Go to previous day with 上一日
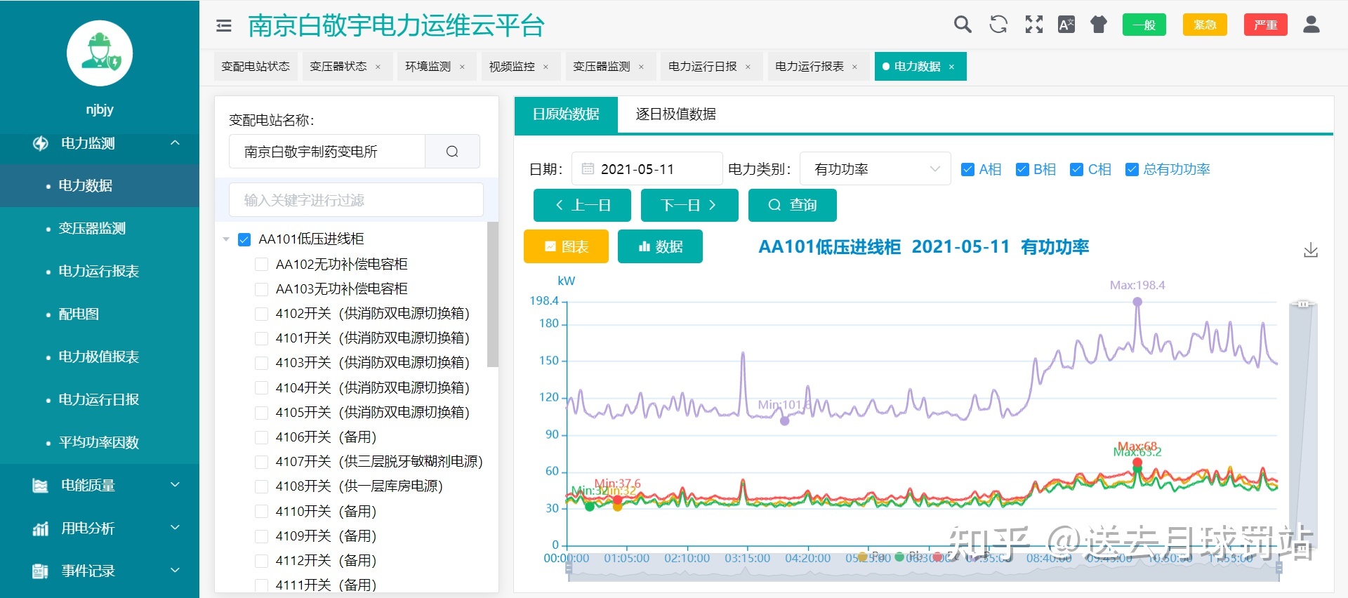Viewport: 1348px width, 598px height. pos(582,205)
